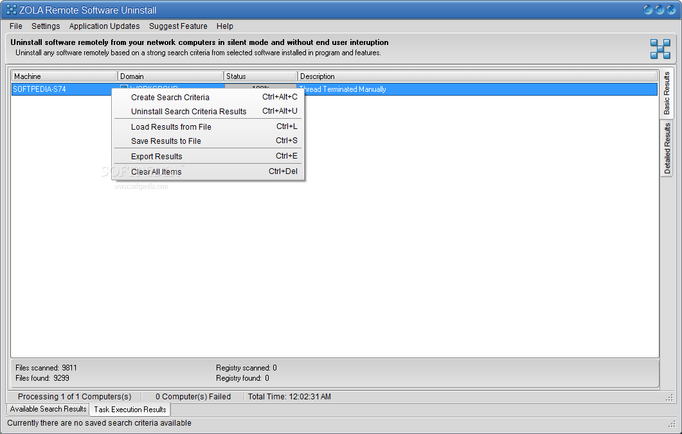Viewport: 682px width, 434px height.
Task: Click the no saved search criteria message
Action: pos(99,422)
